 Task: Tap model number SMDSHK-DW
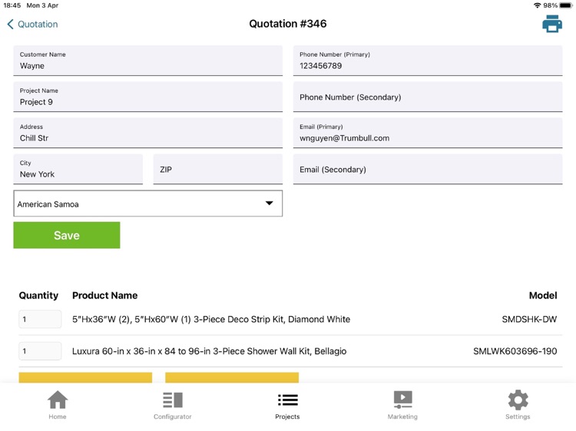point(529,319)
